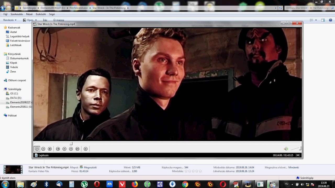This screenshot has height=188, width=335.
Task: Select Könyvtárak in the navigation pane
Action: coord(14,54)
